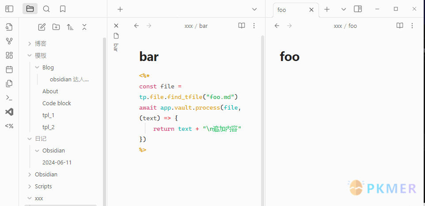Open the 2024-06-11 daily note
425x206 pixels.
57,162
